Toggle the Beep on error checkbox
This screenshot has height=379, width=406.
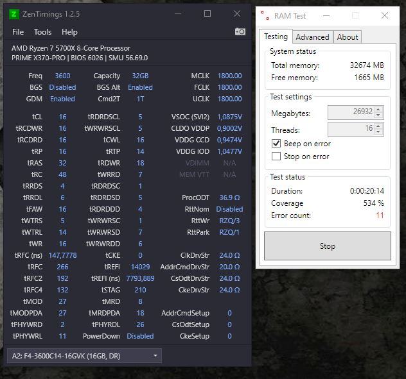point(276,143)
